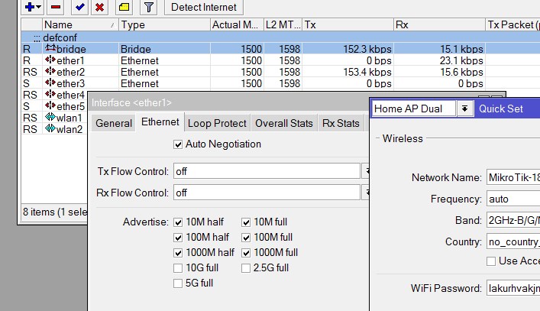Uncheck 100M half advertise option
Viewport: 540px width, 311px height.
(x=178, y=238)
